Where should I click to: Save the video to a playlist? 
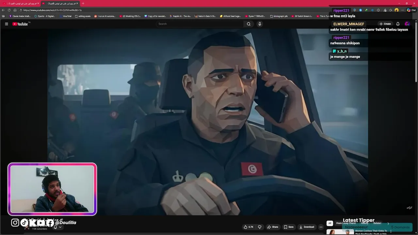click(x=289, y=227)
